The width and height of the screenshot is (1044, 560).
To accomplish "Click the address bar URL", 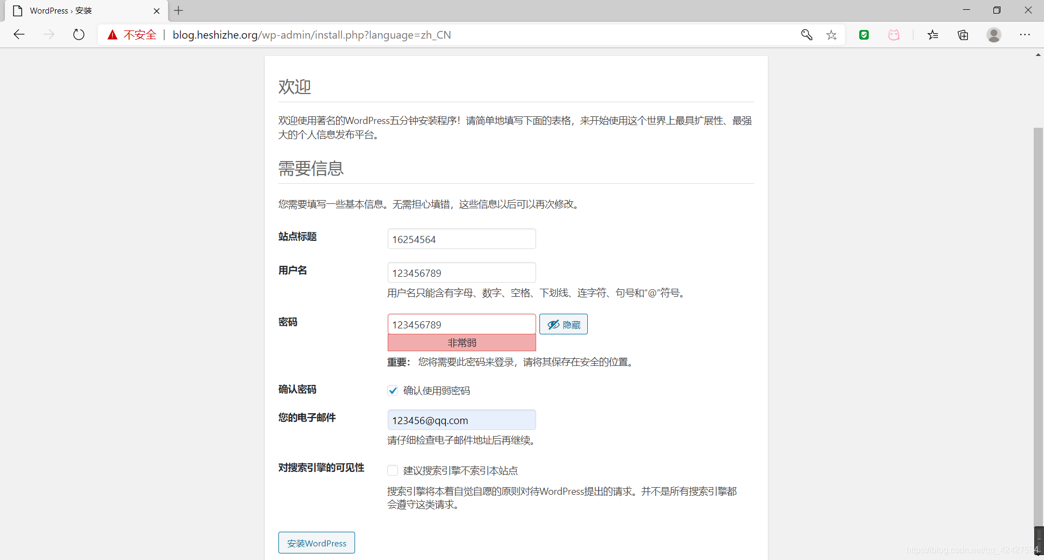I will (x=312, y=35).
